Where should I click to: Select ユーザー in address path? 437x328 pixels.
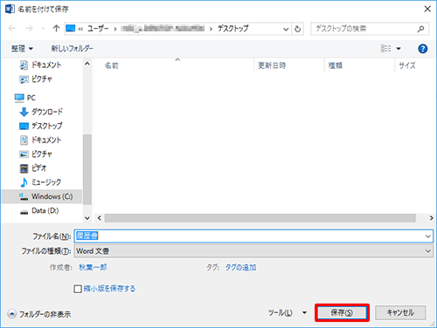[x=98, y=29]
